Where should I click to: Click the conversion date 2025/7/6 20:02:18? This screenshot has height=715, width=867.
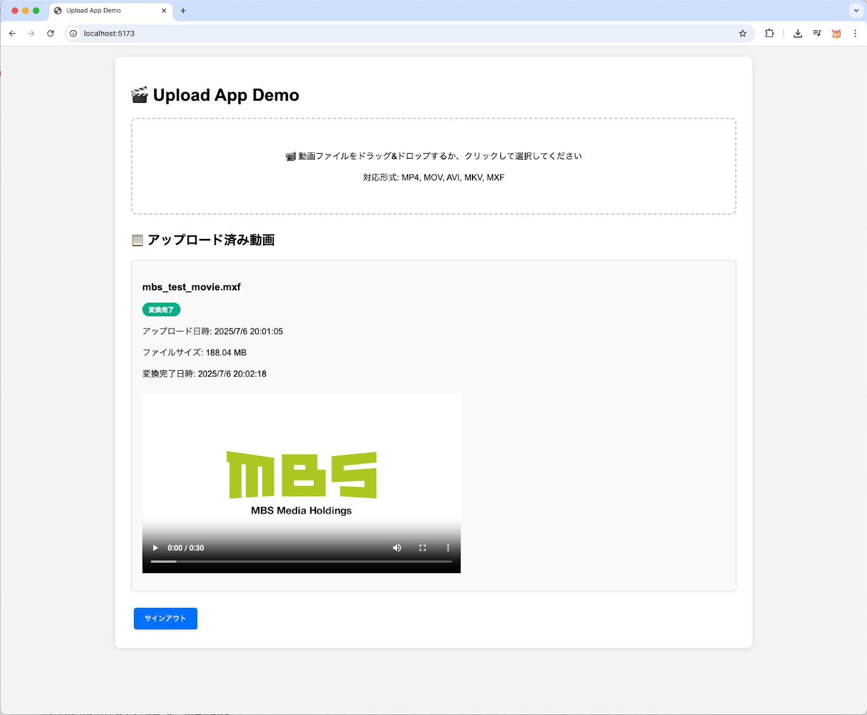click(232, 374)
